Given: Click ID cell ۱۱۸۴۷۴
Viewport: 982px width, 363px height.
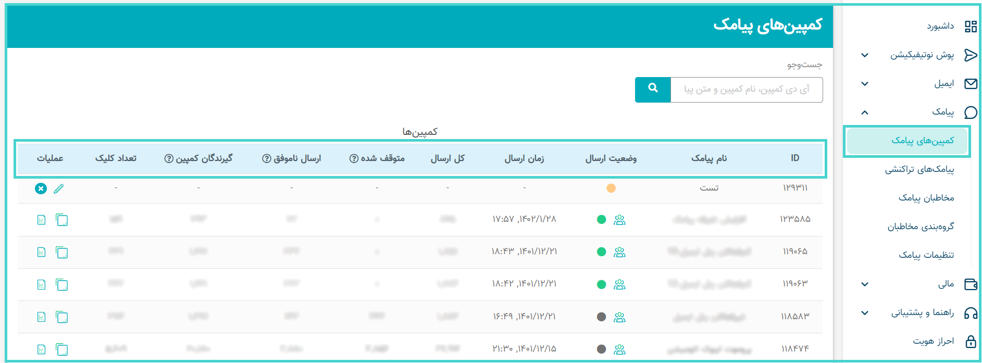Looking at the screenshot, I should pos(795,348).
